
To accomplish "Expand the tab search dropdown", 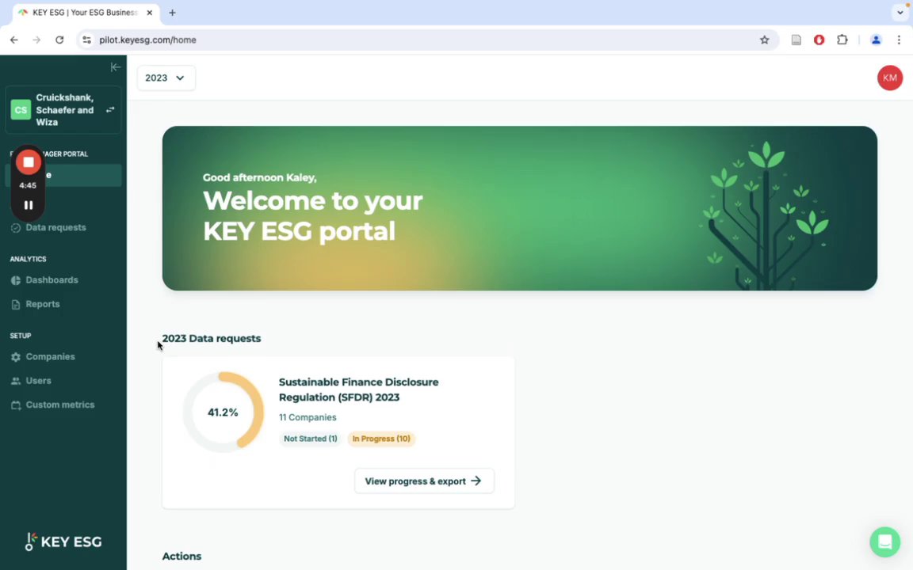I will pyautogui.click(x=900, y=12).
